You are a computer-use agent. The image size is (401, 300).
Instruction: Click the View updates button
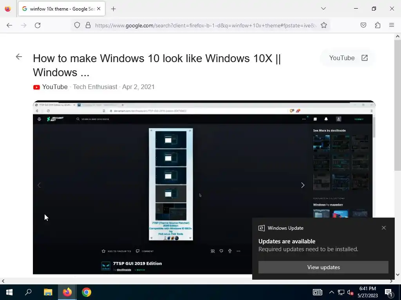coord(323,267)
